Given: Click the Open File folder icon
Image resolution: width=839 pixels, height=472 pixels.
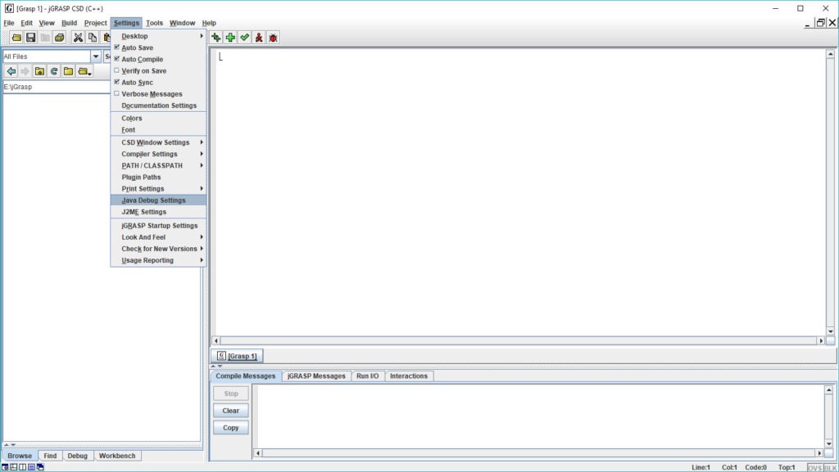Looking at the screenshot, I should [x=16, y=38].
